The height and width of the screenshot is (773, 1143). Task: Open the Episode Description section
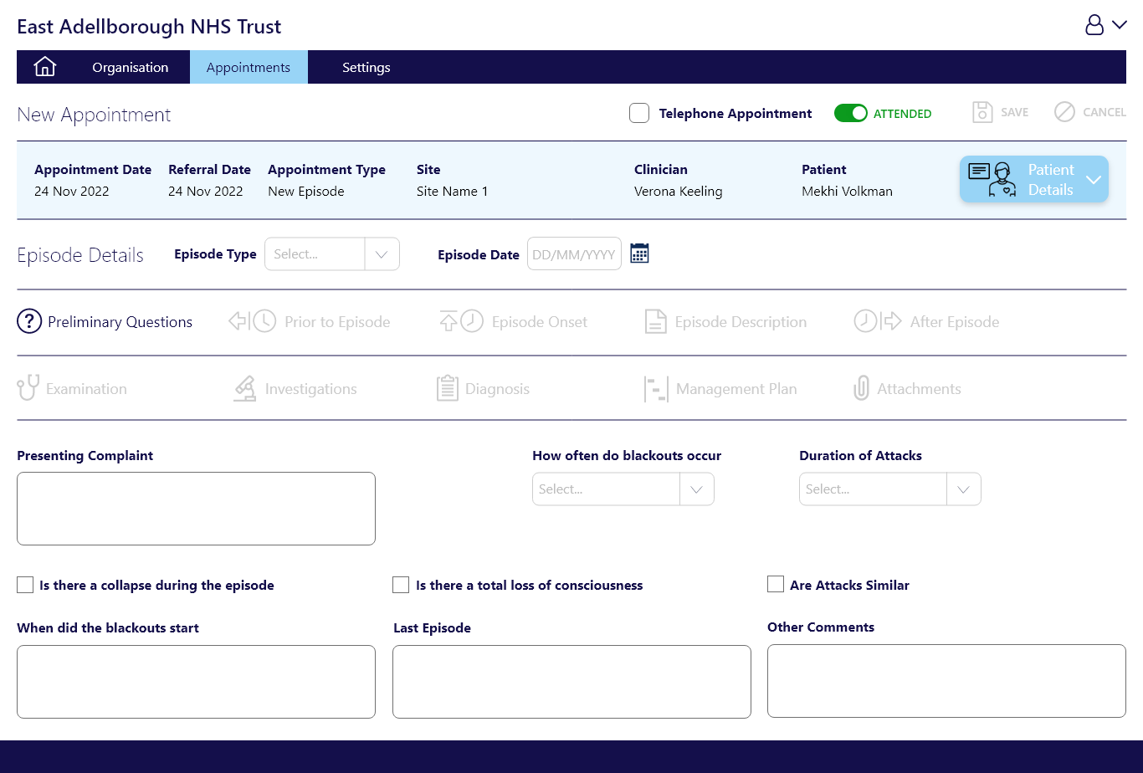point(726,321)
